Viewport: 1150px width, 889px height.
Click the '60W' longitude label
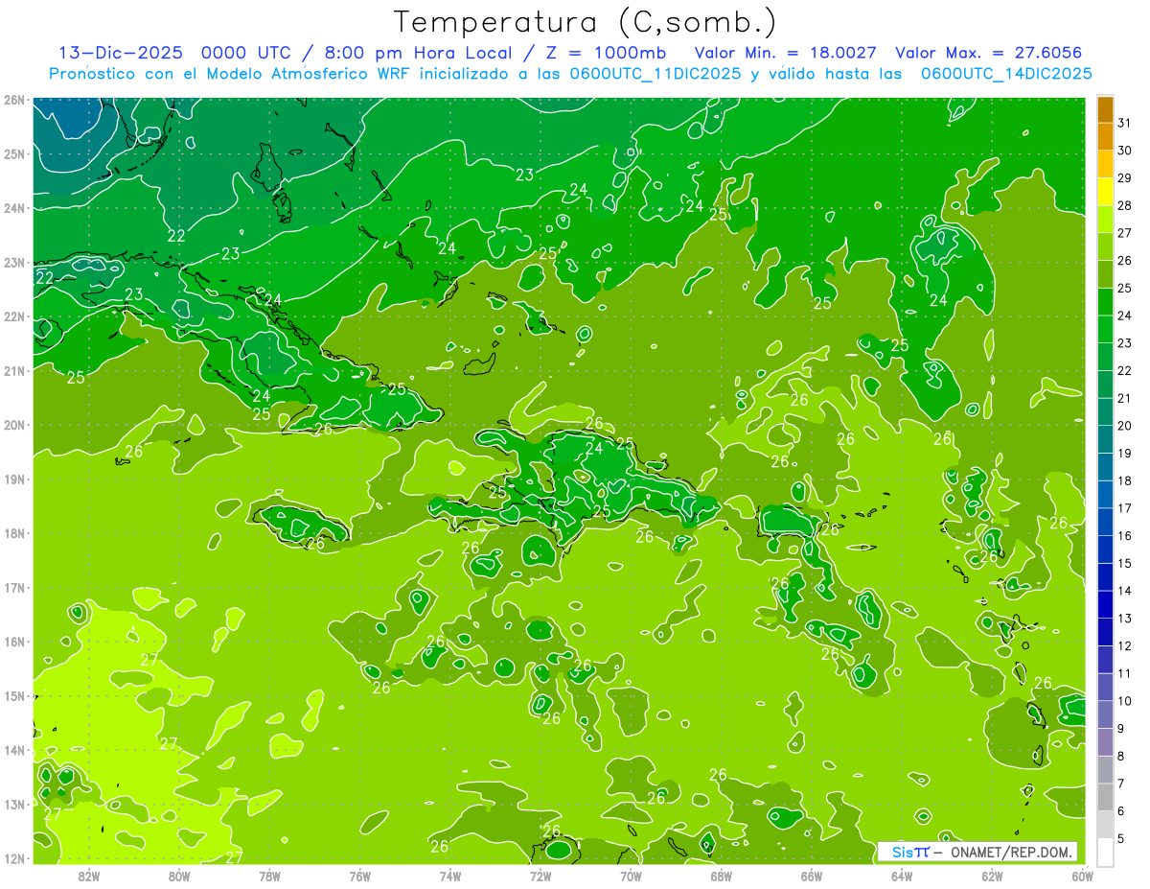(1083, 876)
